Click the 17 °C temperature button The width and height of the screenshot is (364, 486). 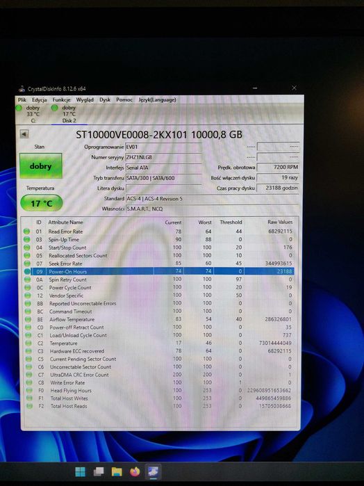tap(41, 203)
